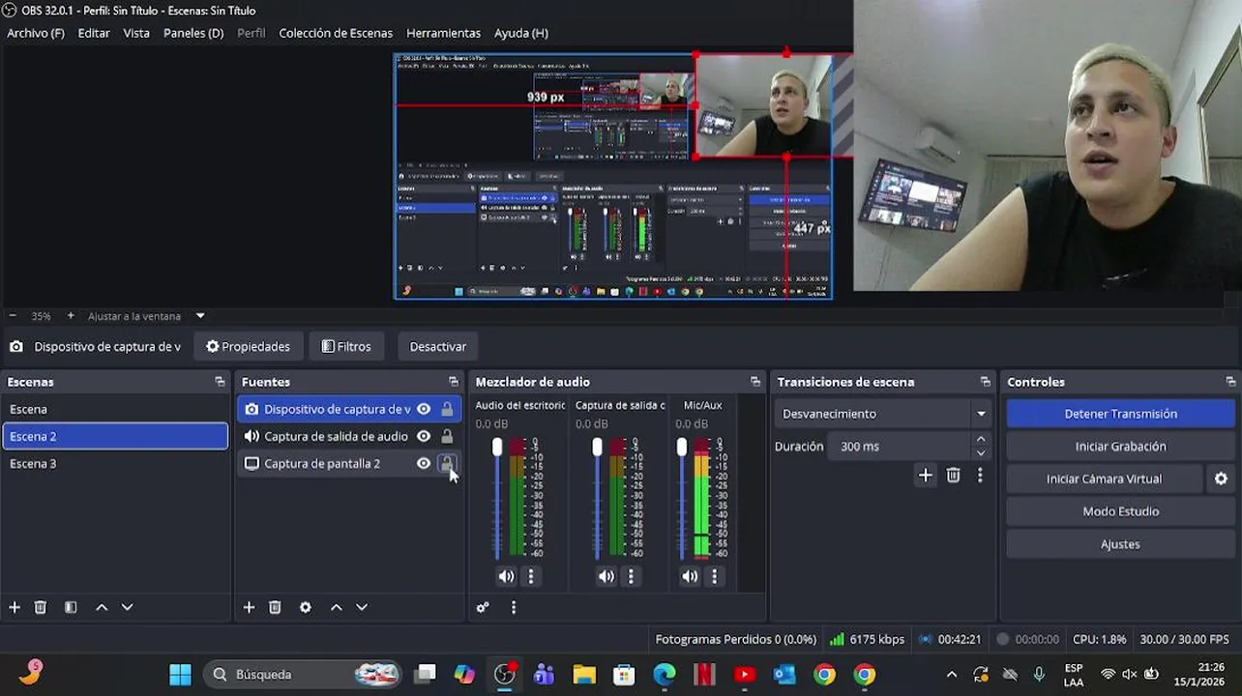Zoom in preview with plus icon
The width and height of the screenshot is (1242, 696).
(71, 316)
